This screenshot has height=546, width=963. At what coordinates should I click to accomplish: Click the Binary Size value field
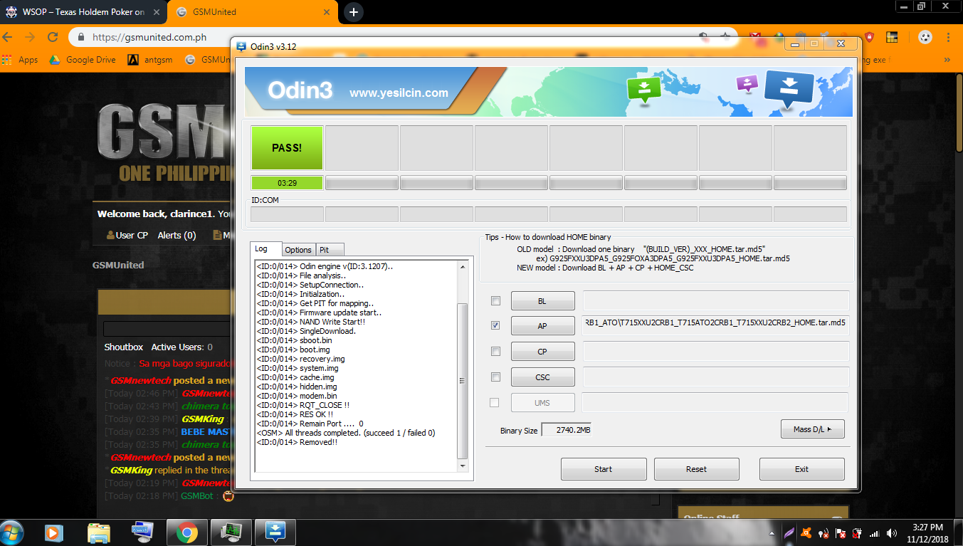coord(566,430)
